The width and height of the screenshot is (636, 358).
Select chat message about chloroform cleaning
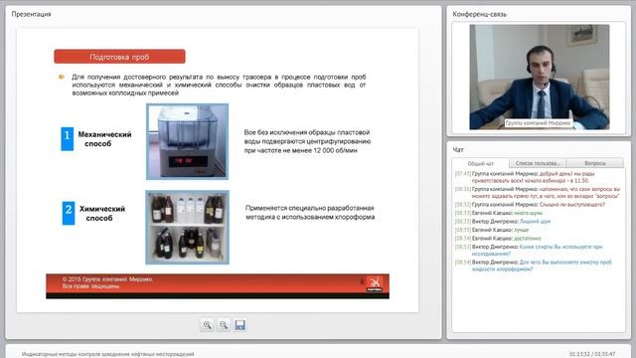(x=538, y=266)
